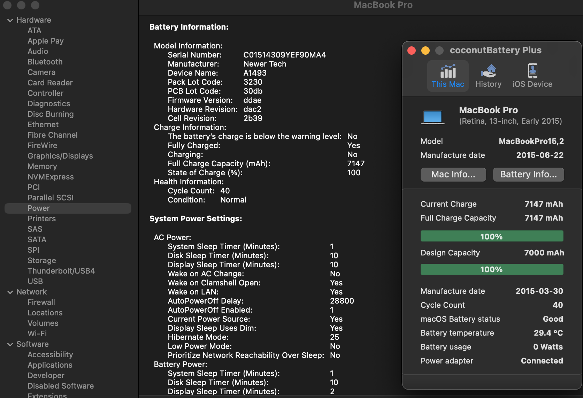583x398 pixels.
Task: Select Ethernet in the sidebar
Action: click(43, 125)
